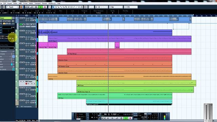Image resolution: width=217 pixels, height=122 pixels.
Task: Select the Zoom magnifier tool
Action: coord(66,7)
